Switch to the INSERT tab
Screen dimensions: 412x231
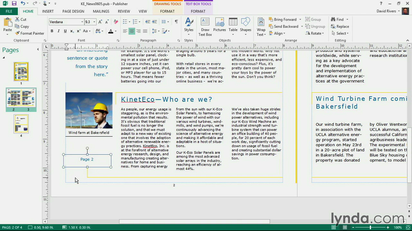pyautogui.click(x=48, y=11)
